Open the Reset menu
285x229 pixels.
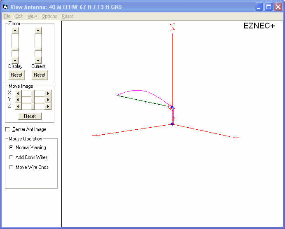[x=68, y=16]
